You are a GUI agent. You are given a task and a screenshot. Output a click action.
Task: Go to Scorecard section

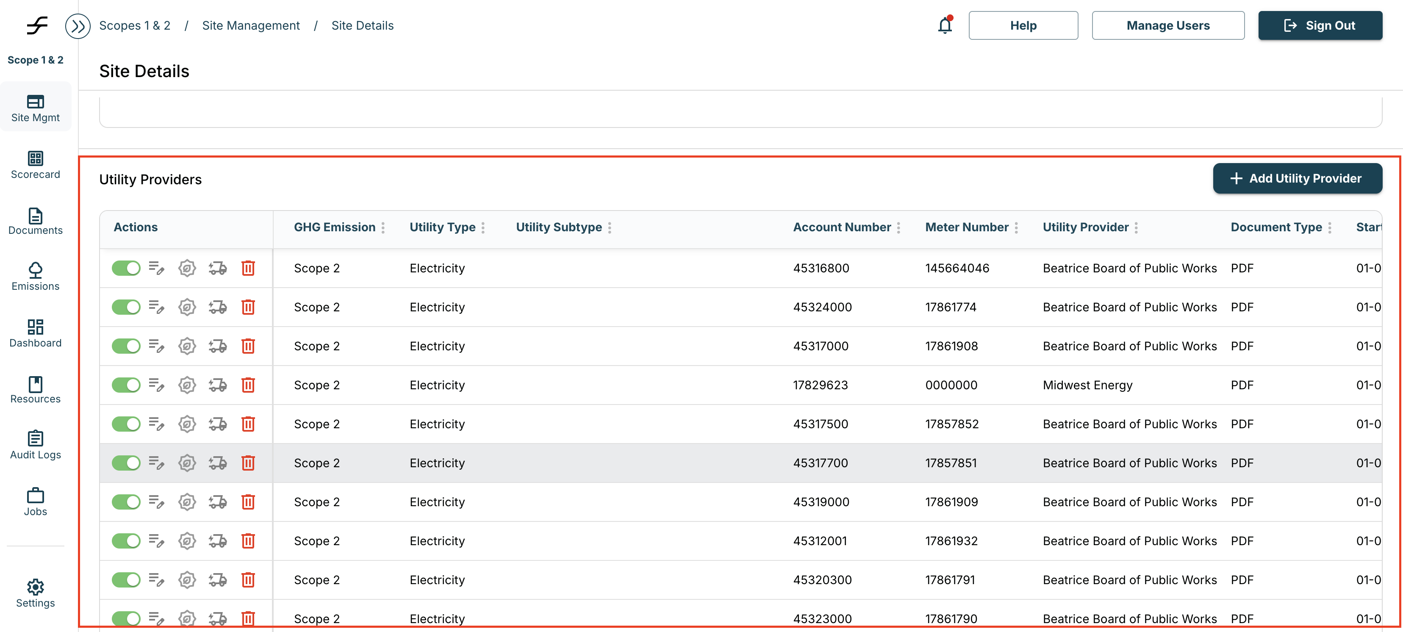pyautogui.click(x=36, y=164)
